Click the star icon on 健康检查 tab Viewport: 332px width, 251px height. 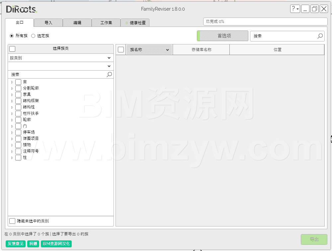pyautogui.click(x=126, y=23)
